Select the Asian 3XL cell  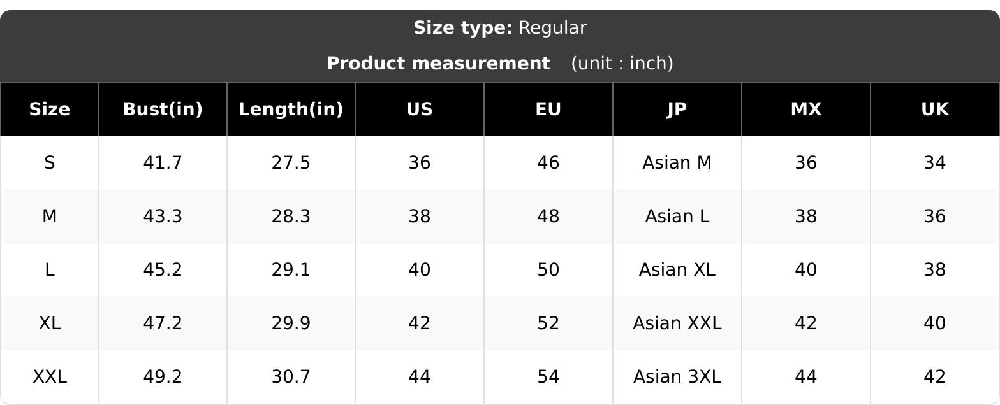pyautogui.click(x=677, y=377)
